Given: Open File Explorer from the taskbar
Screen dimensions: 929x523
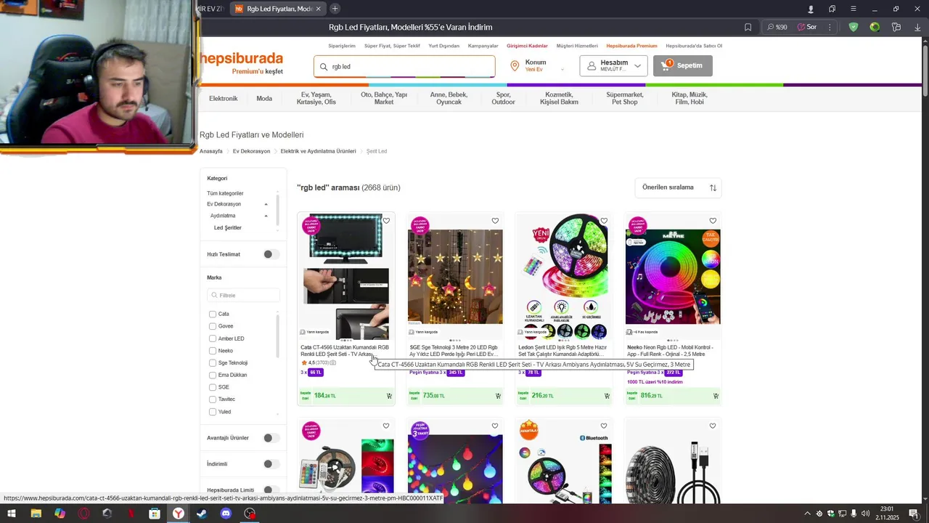Looking at the screenshot, I should (x=36, y=514).
